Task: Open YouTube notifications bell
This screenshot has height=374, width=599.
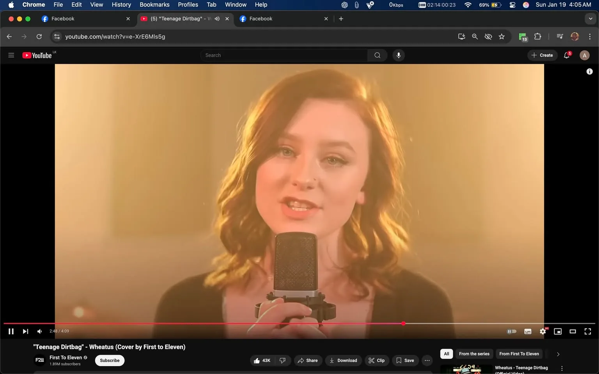Action: click(x=567, y=55)
